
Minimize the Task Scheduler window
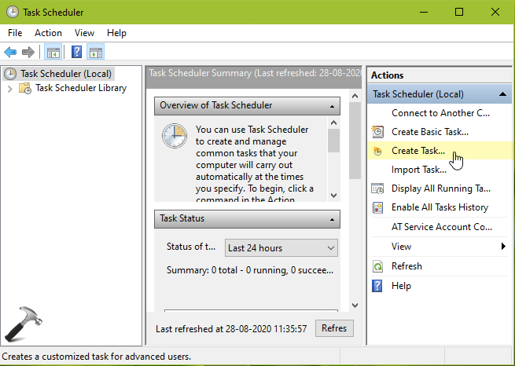(x=424, y=12)
